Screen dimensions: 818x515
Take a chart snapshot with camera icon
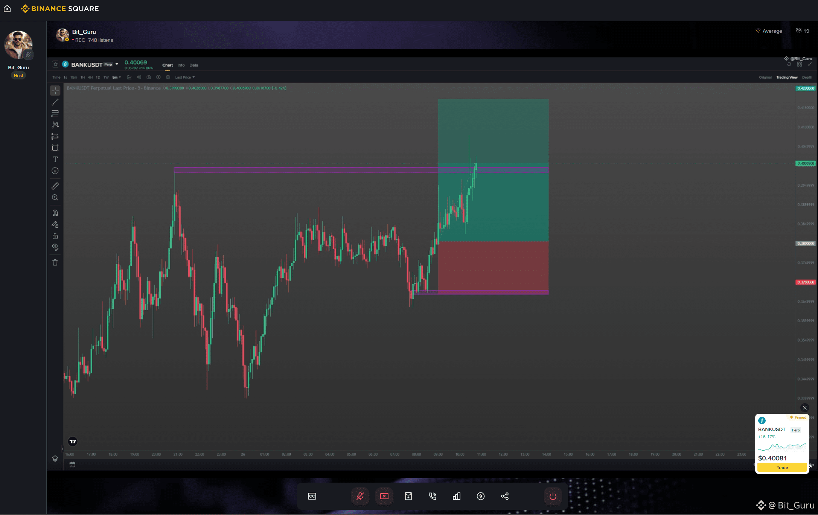149,77
